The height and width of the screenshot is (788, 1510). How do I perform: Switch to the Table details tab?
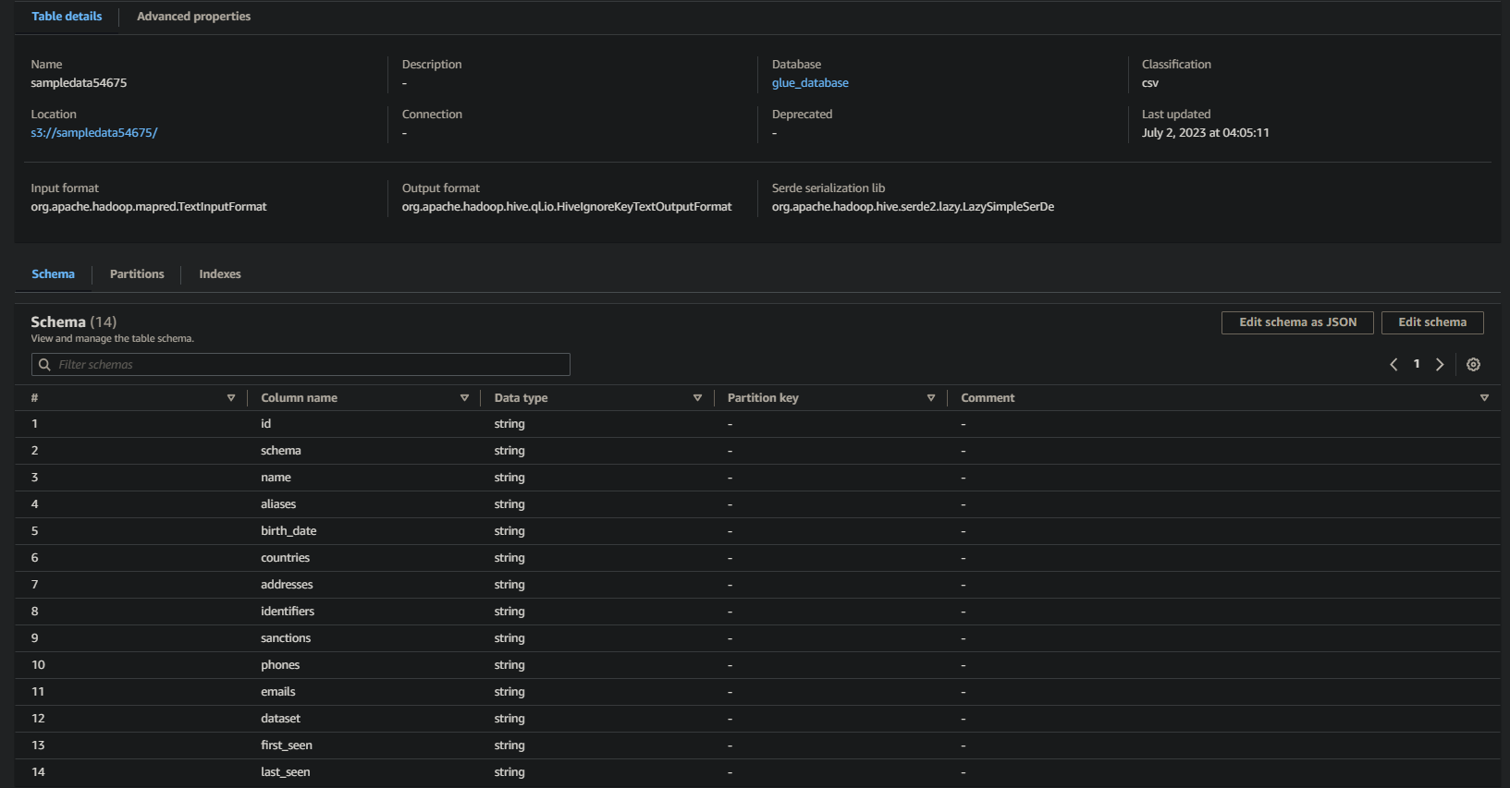[x=67, y=17]
